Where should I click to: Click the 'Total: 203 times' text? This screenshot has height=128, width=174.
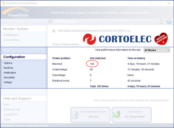tap(99, 86)
